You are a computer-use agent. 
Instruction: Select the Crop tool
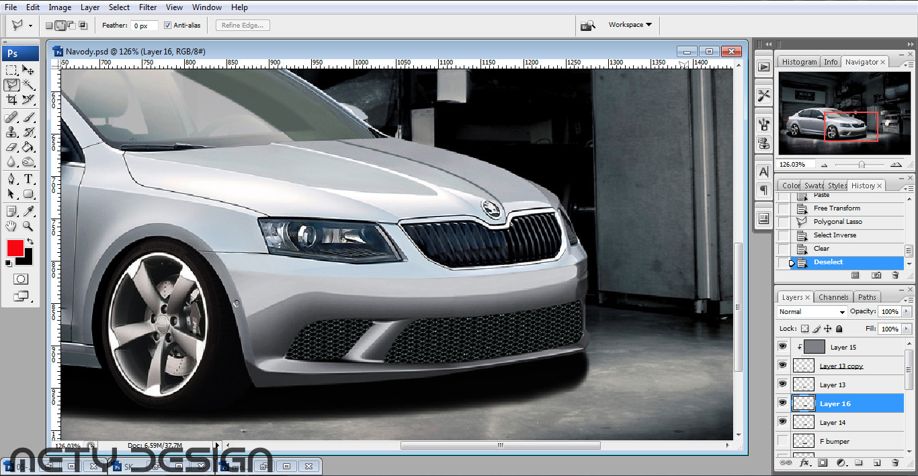coord(11,100)
